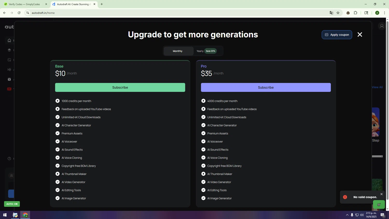
Task: Open the Chrome profile avatar labeled A
Action: [x=377, y=13]
